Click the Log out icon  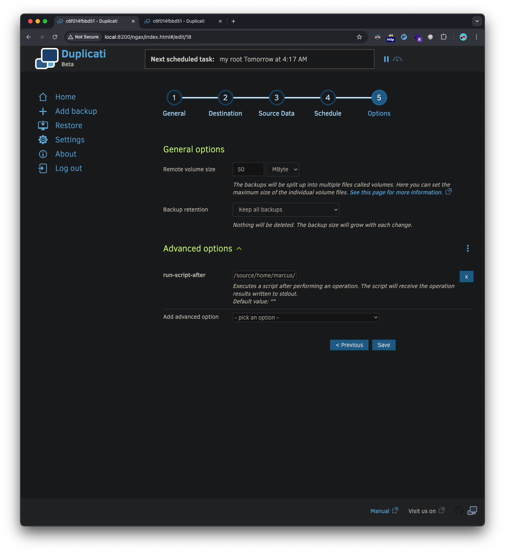coord(43,168)
